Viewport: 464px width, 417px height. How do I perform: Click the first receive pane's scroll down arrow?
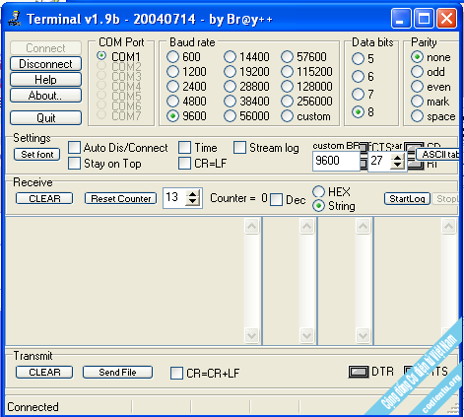[x=252, y=335]
